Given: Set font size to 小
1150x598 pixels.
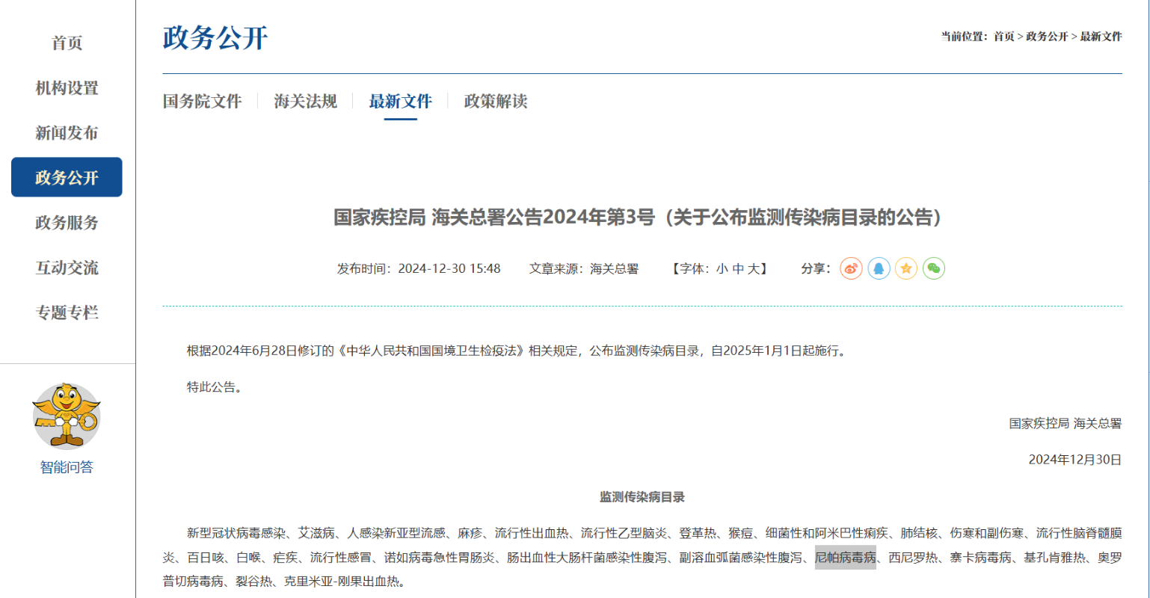Looking at the screenshot, I should click(722, 269).
